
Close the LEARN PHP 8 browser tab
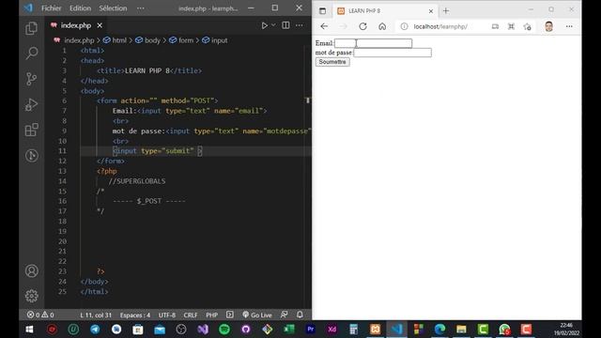[x=431, y=11]
